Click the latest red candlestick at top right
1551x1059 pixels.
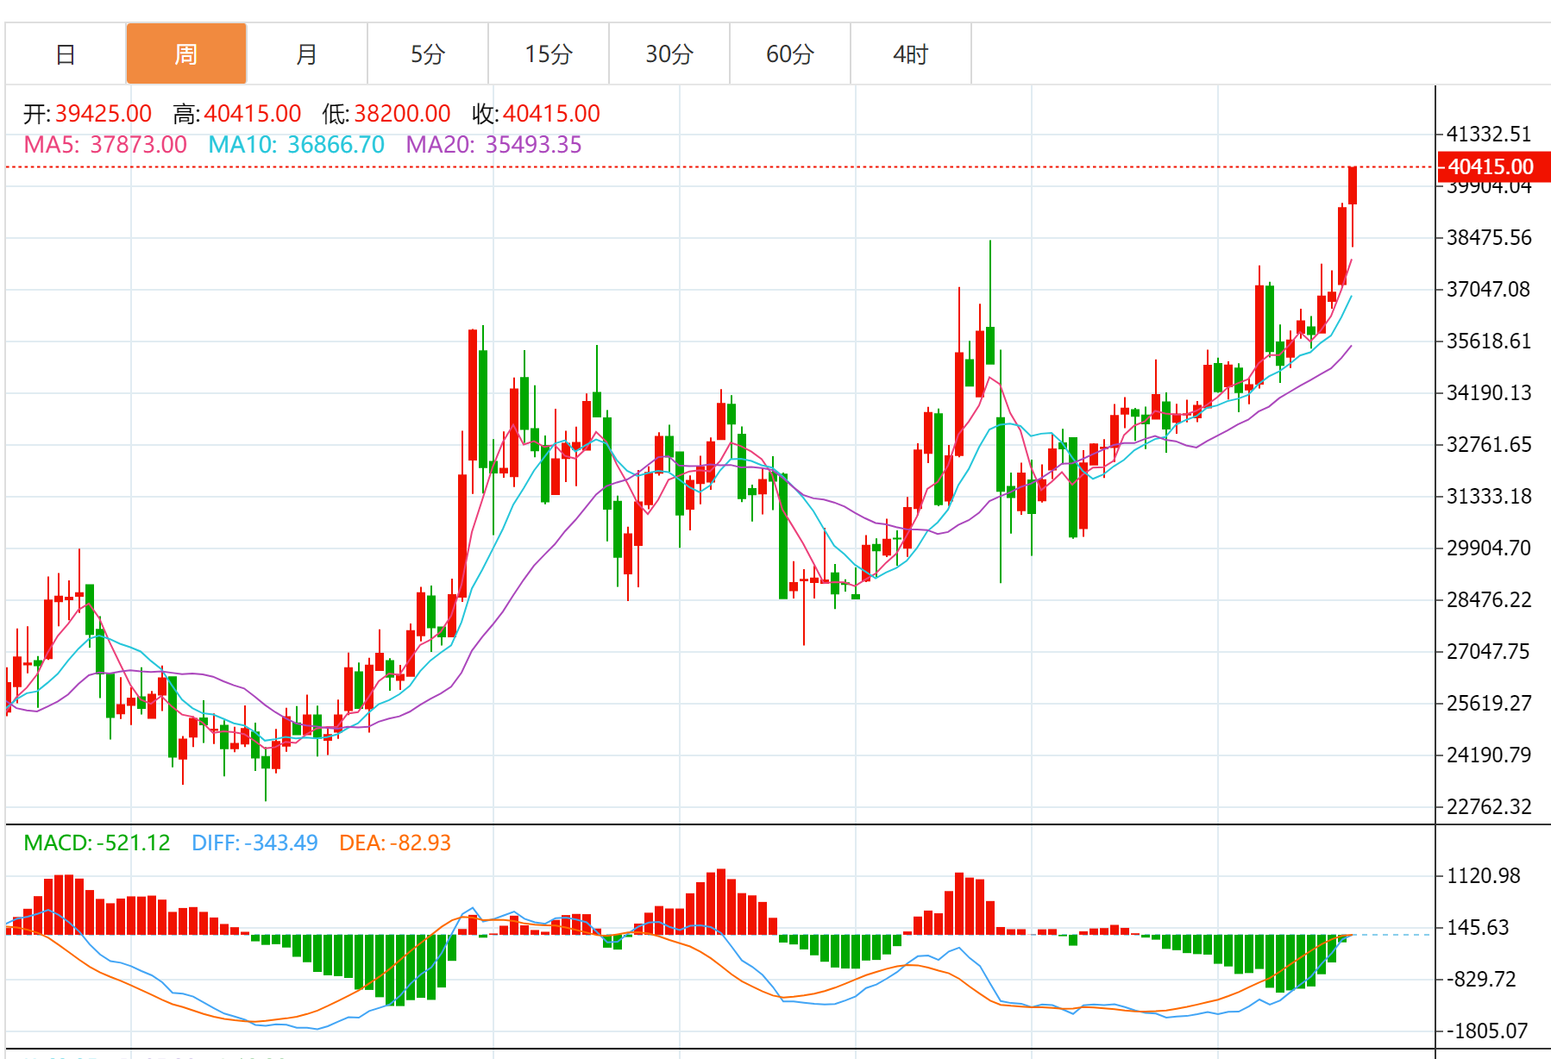click(x=1353, y=186)
